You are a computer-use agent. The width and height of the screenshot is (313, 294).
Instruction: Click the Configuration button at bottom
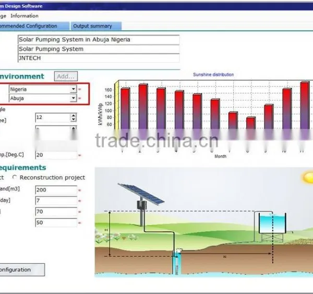pos(22,269)
